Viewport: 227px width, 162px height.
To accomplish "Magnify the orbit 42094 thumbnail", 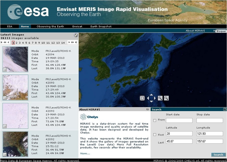I will coord(5,70).
